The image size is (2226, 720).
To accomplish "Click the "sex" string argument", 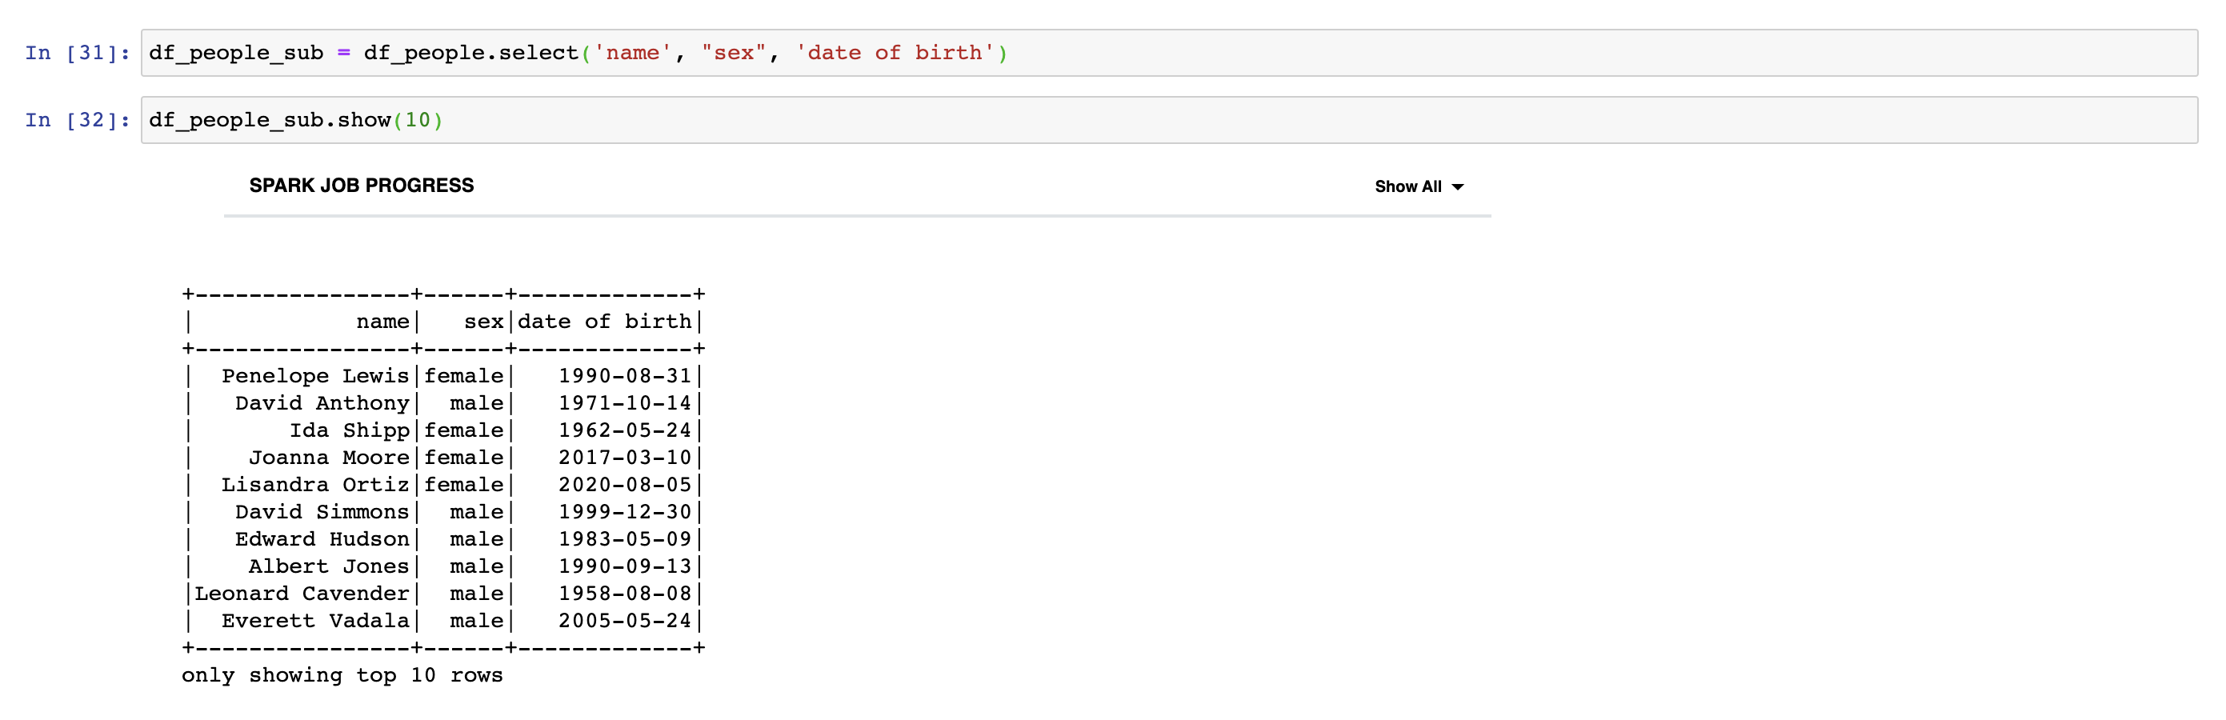I will click(x=734, y=53).
